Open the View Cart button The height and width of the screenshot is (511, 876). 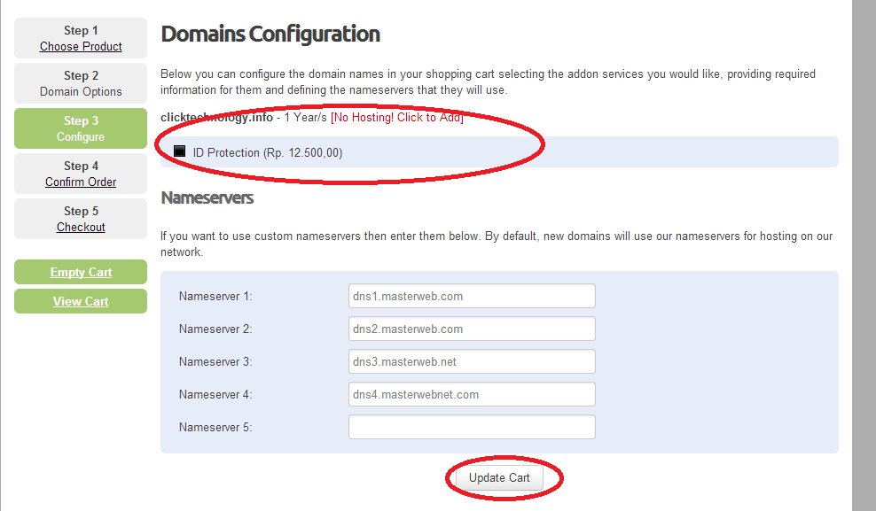pos(81,301)
